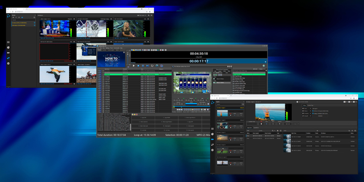Image resolution: width=364 pixels, height=182 pixels.
Task: Toggle the Stream 1 (Audio) checkbox in Trim window
Action: point(214,82)
